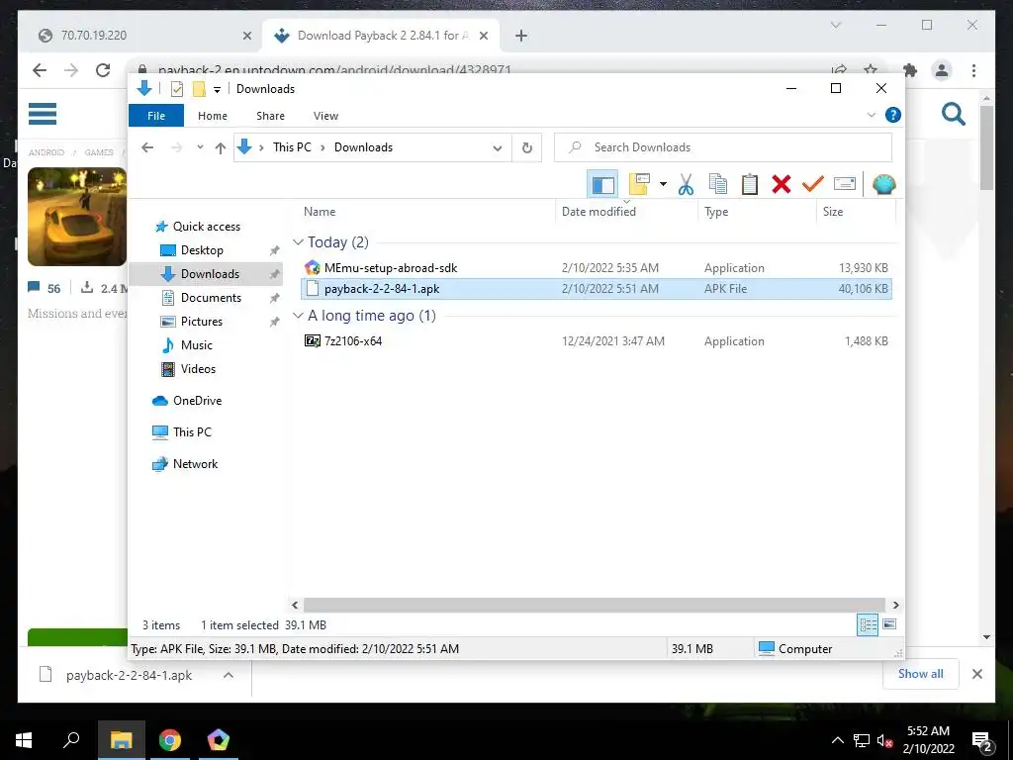Open Chrome three-dot menu
Viewport: 1013px width, 760px height.
pyautogui.click(x=973, y=70)
